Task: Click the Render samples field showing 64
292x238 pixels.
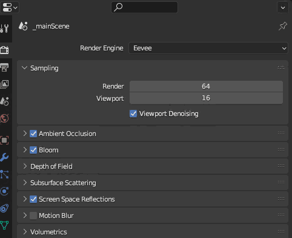Action: [206, 86]
